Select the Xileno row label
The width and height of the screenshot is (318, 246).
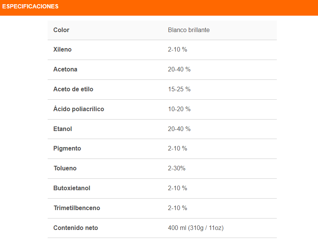(63, 50)
